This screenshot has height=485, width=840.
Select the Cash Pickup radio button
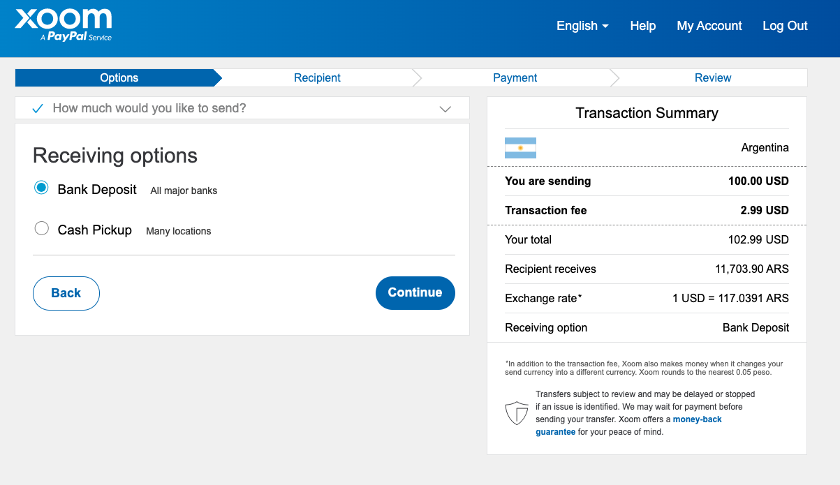tap(42, 229)
